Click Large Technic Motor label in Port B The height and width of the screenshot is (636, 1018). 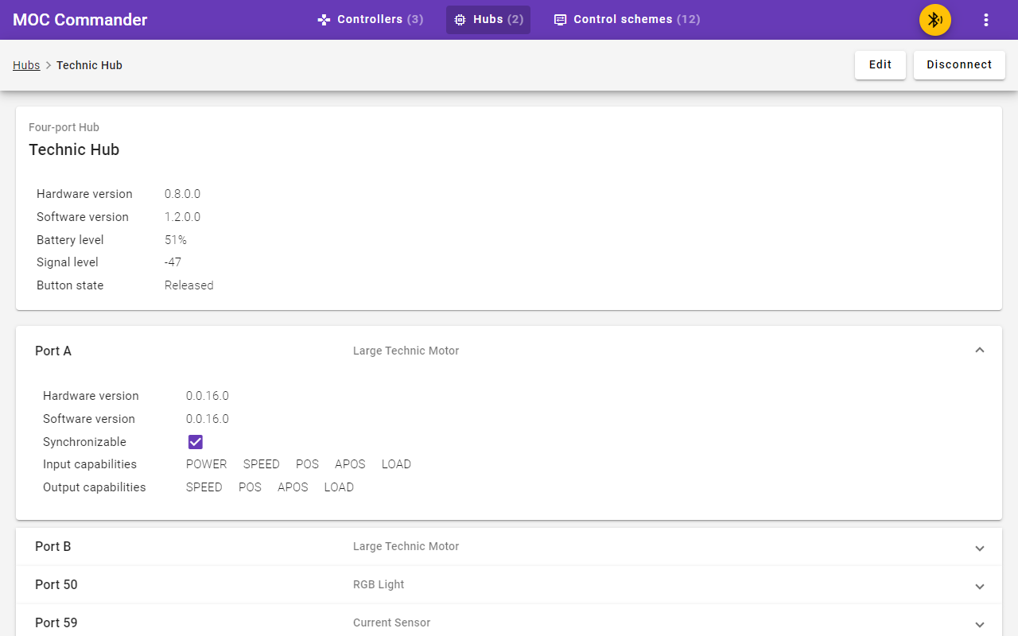(406, 547)
